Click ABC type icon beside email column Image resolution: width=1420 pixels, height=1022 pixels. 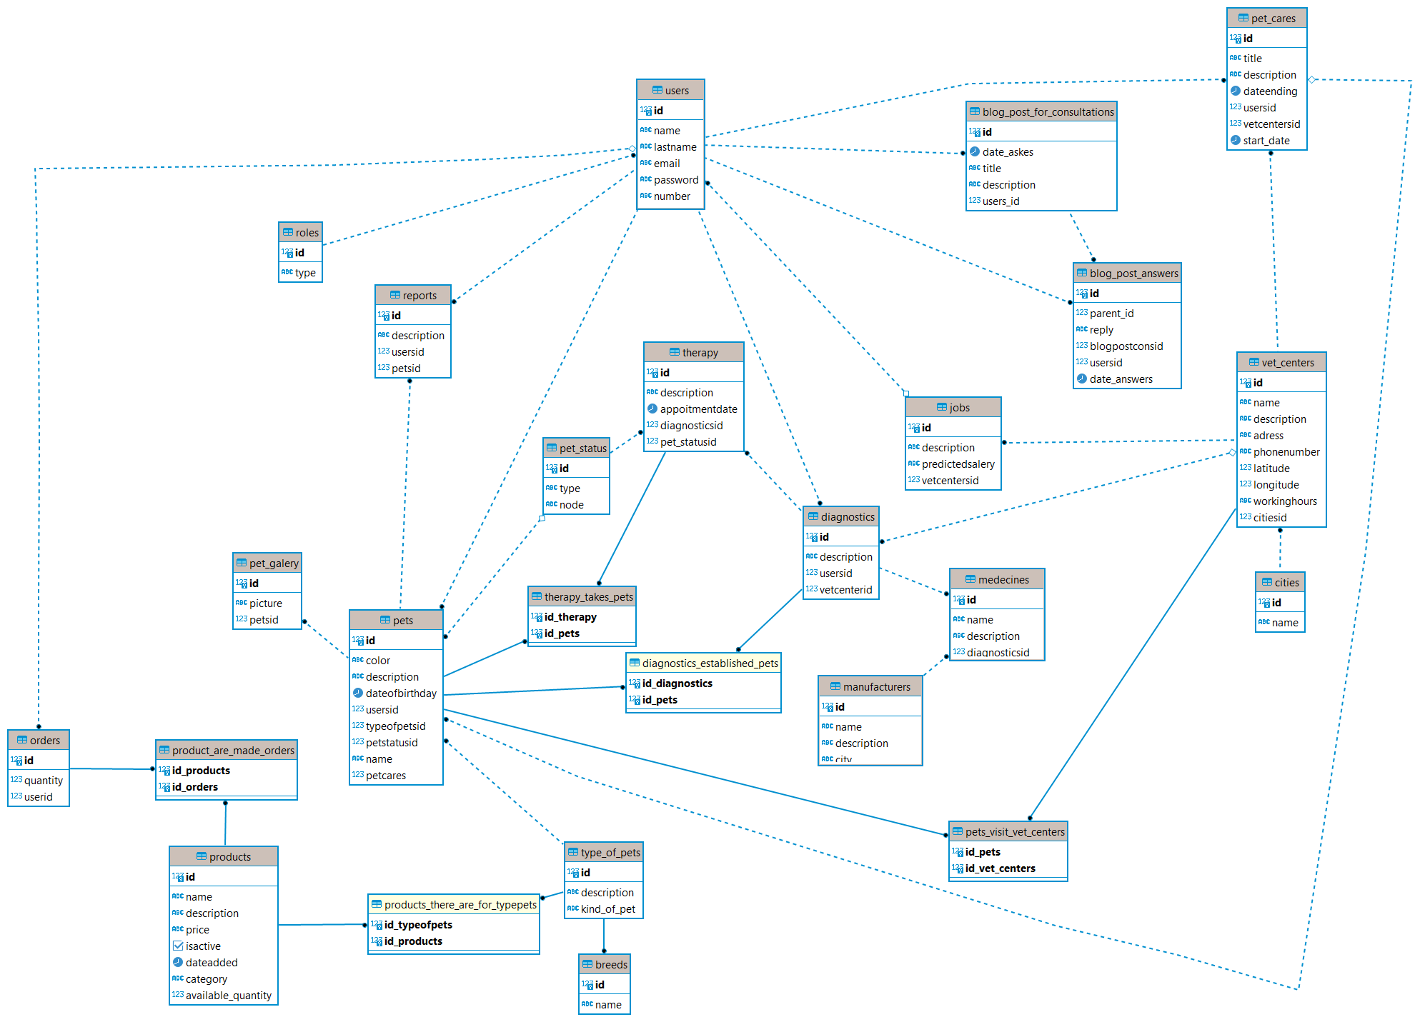tap(645, 164)
